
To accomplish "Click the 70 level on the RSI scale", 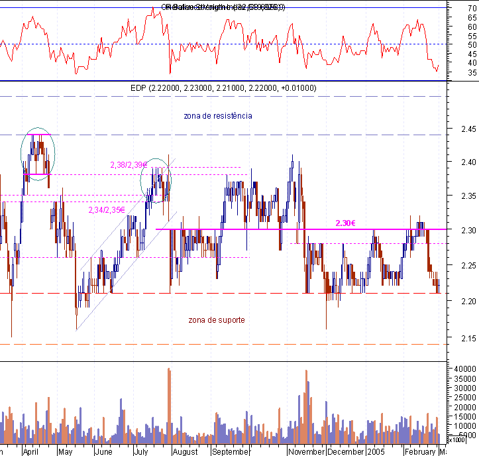I will point(472,9).
